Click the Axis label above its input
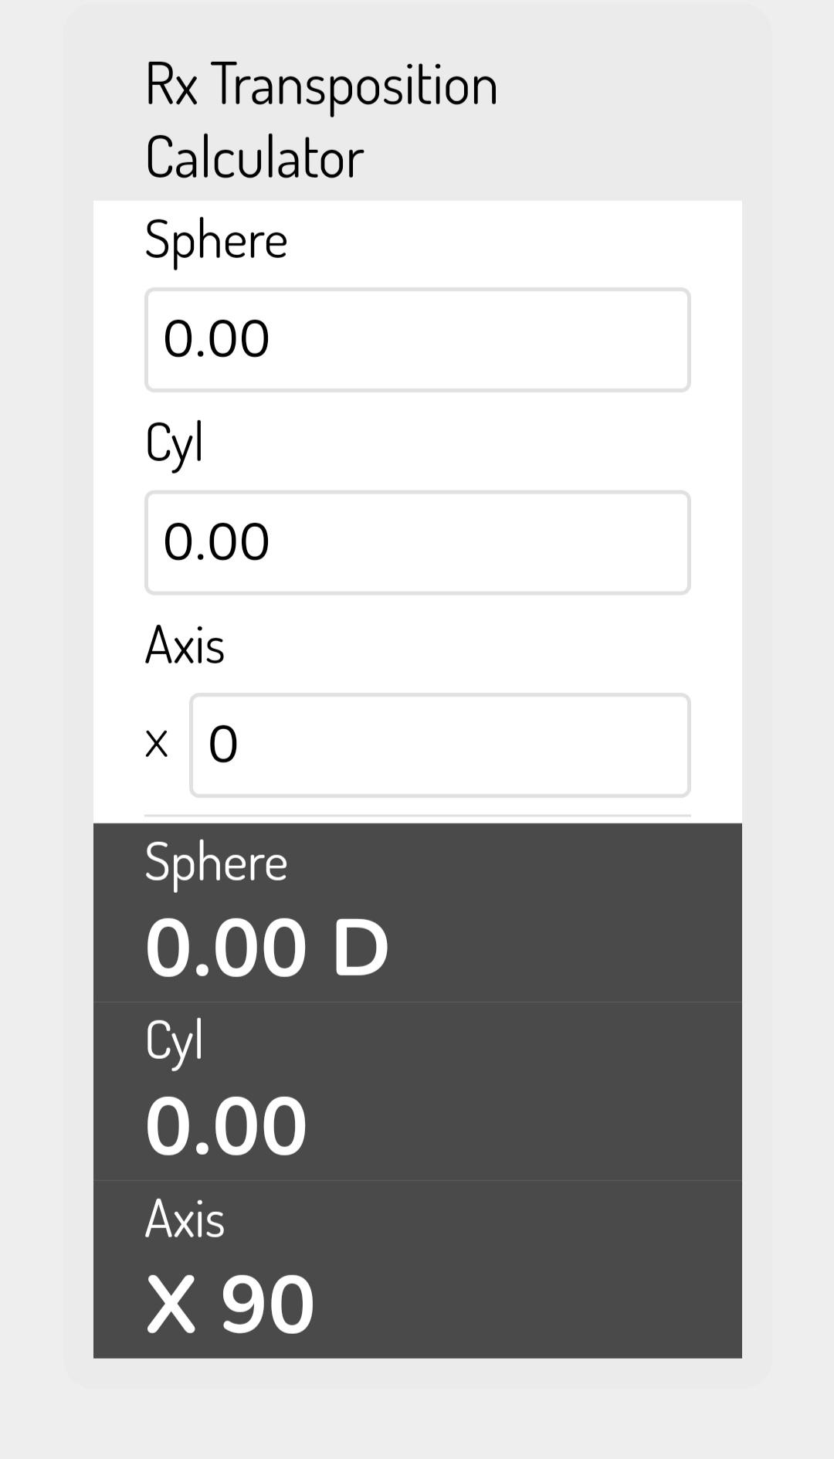The width and height of the screenshot is (834, 1459). coord(185,646)
